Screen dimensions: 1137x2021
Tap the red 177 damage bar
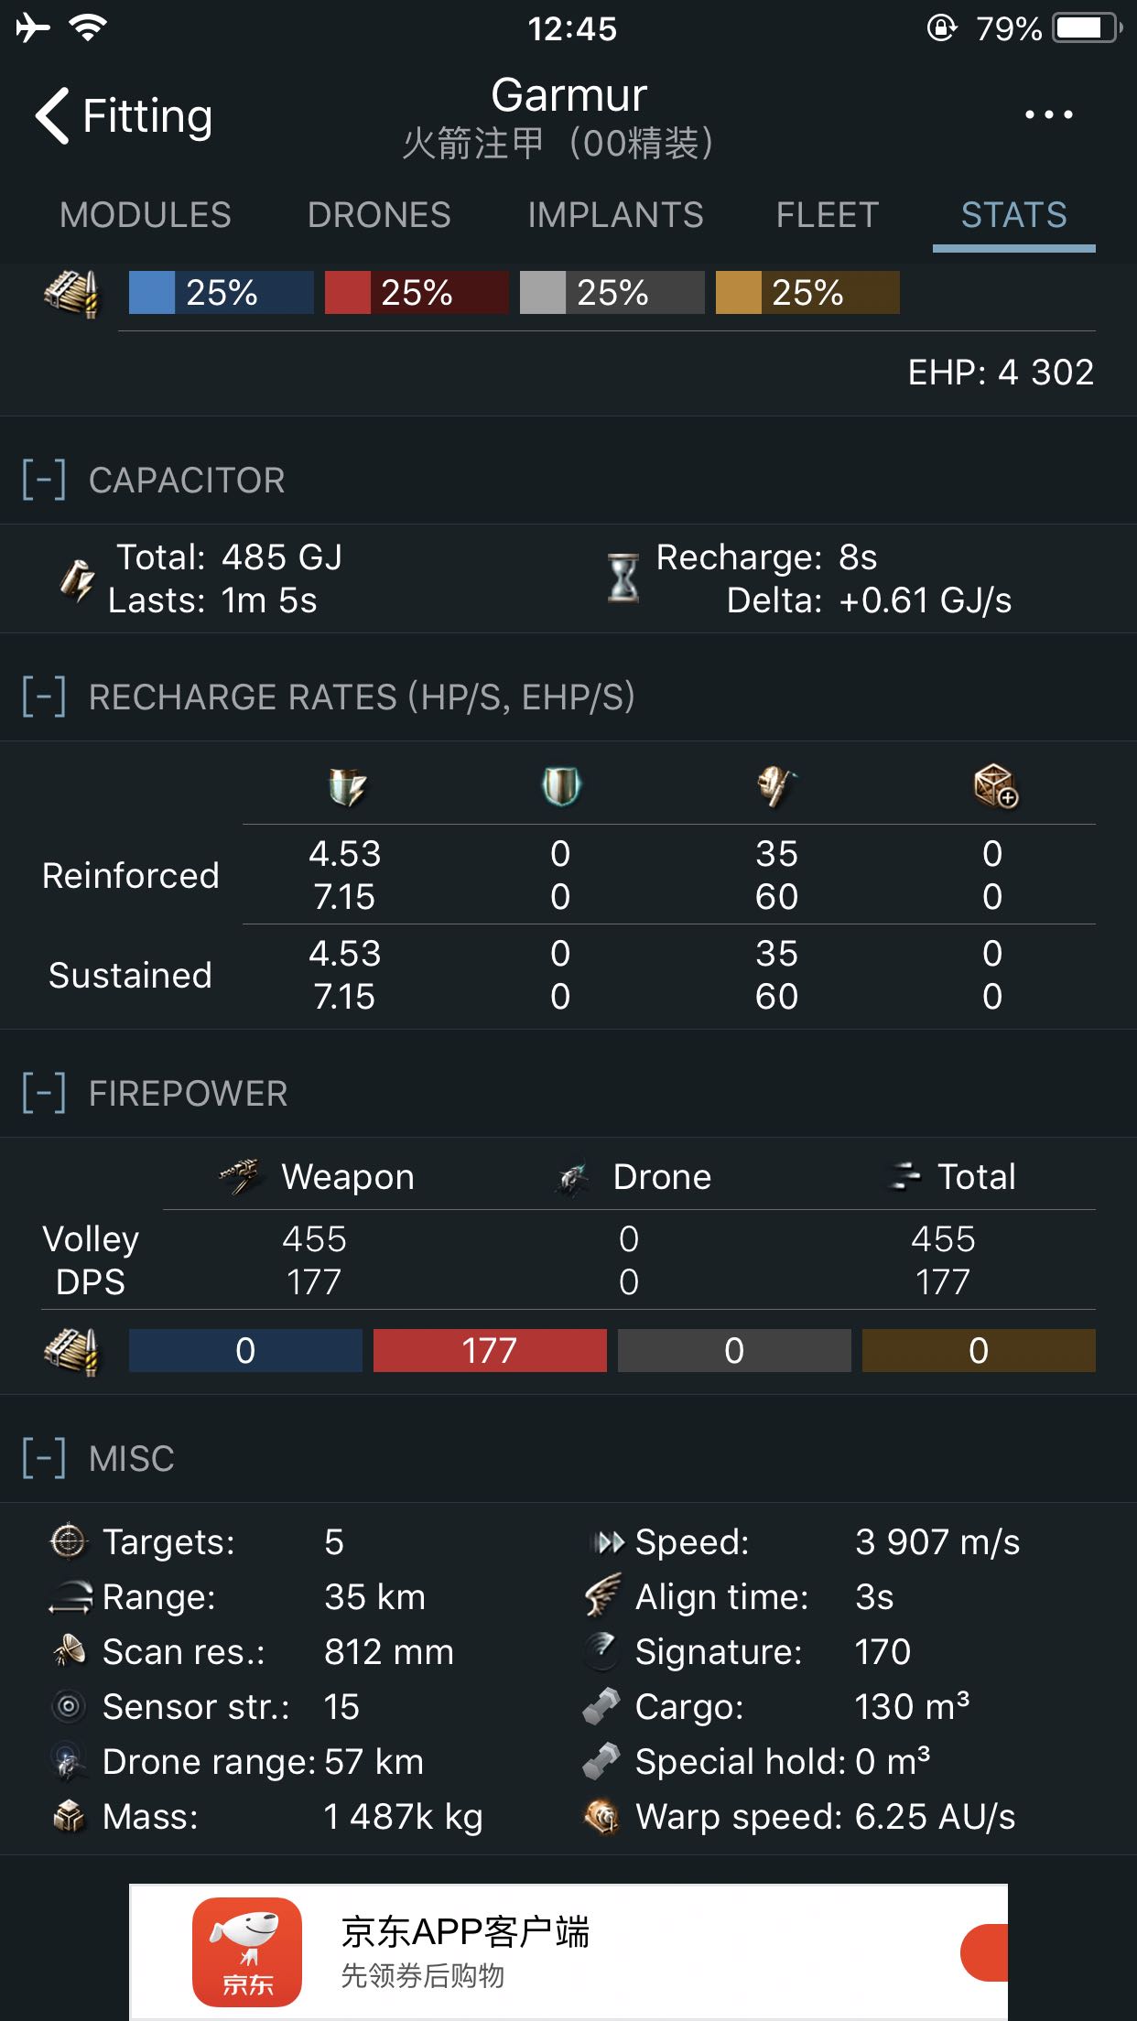pos(490,1350)
